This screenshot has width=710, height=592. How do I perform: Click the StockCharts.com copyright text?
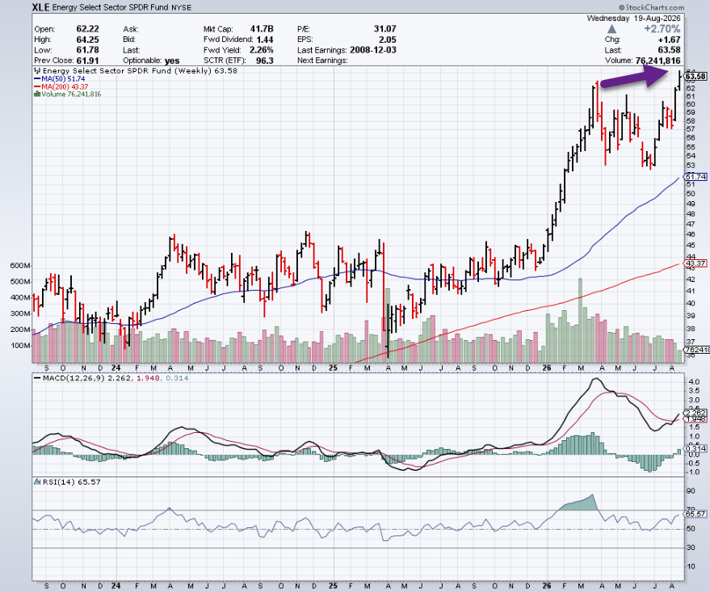(x=652, y=7)
